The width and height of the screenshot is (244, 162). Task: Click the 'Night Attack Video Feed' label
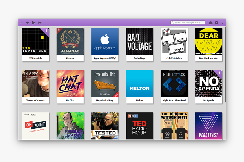[x=174, y=100]
